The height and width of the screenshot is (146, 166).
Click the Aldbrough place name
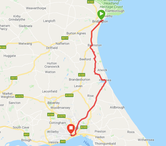click(x=117, y=107)
